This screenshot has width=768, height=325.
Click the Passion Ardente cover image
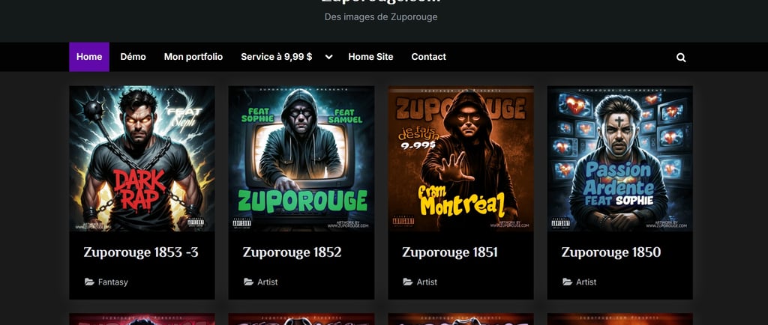coord(619,158)
